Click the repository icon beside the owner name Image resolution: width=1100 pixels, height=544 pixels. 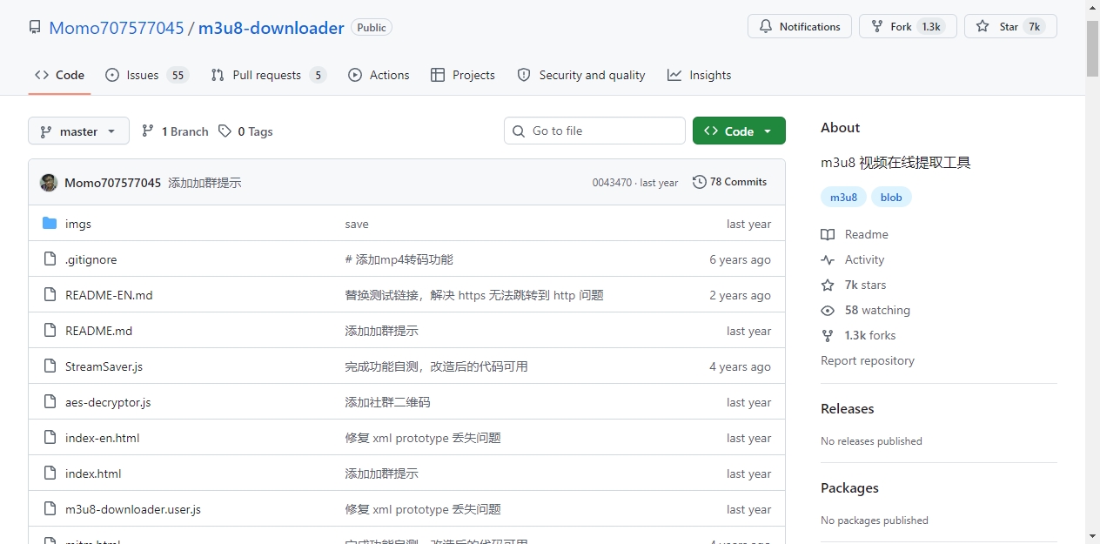(35, 28)
